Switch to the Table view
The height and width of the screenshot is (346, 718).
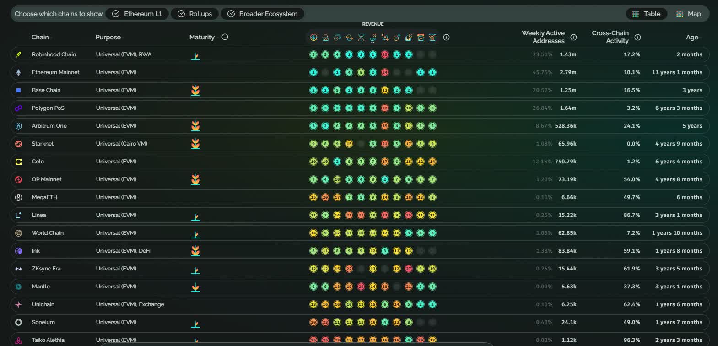[x=646, y=14]
